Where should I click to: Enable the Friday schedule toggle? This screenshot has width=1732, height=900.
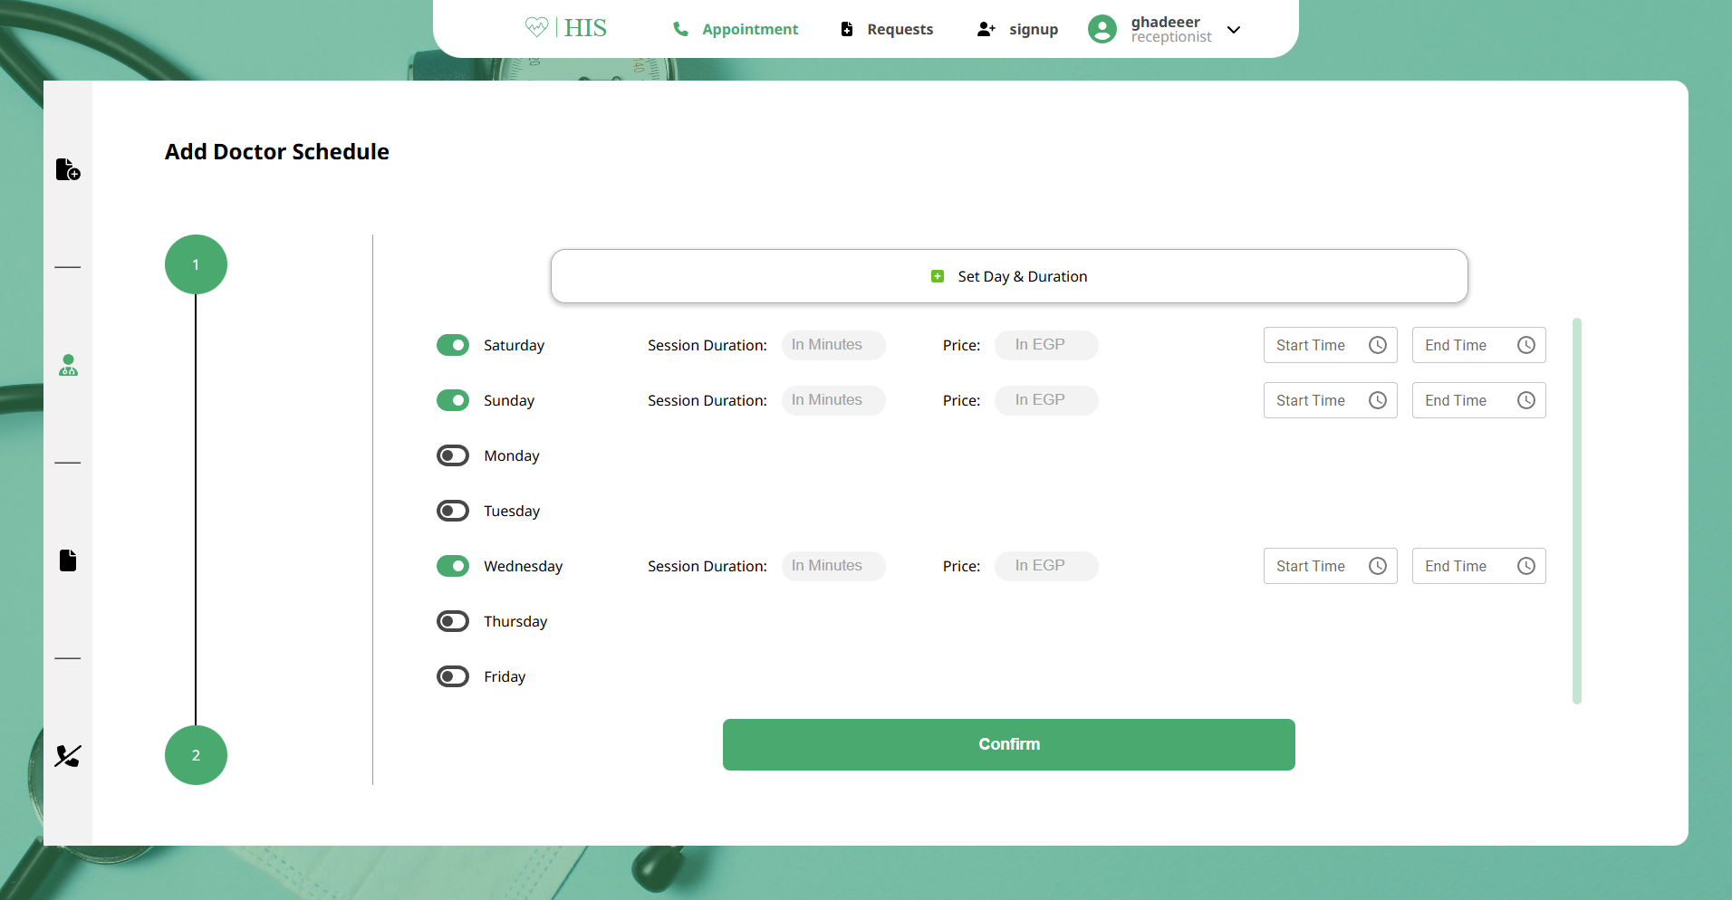[x=453, y=675]
